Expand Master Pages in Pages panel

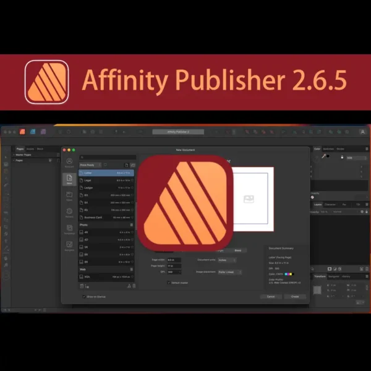[14, 155]
